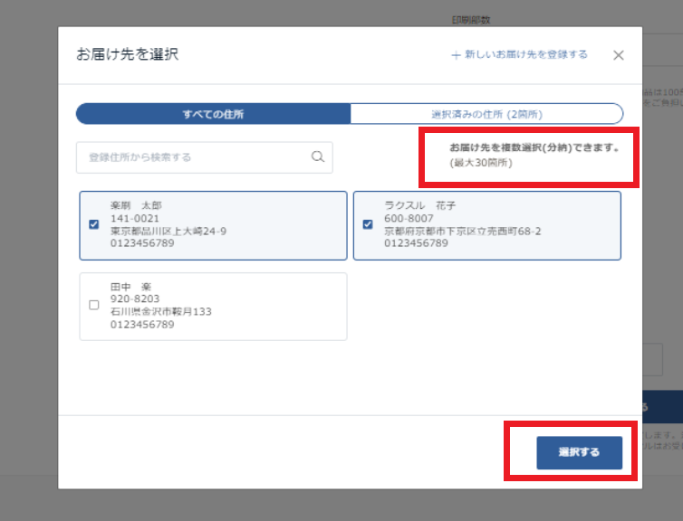This screenshot has height=521, width=683.
Task: Select the 田中 楽 address card
Action: 213,307
